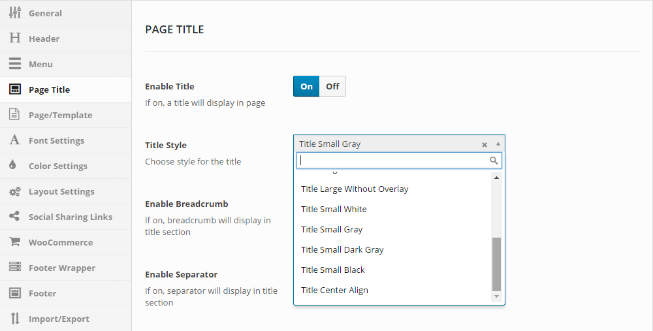Screen dimensions: 653x331
Task: Pick Title Large Without Overlay option
Action: coord(355,189)
